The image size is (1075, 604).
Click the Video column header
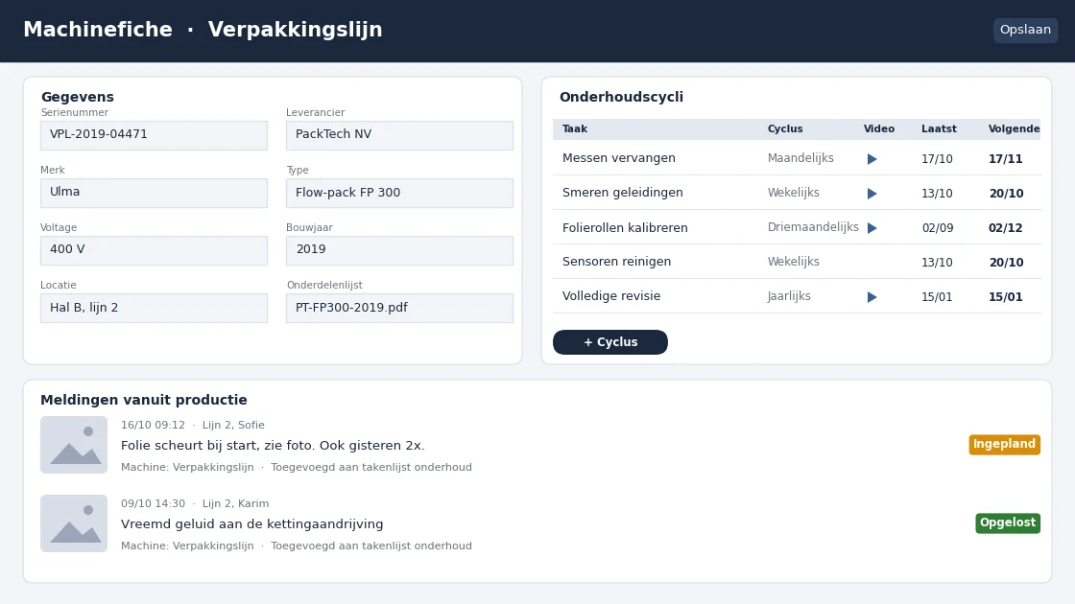click(x=879, y=128)
